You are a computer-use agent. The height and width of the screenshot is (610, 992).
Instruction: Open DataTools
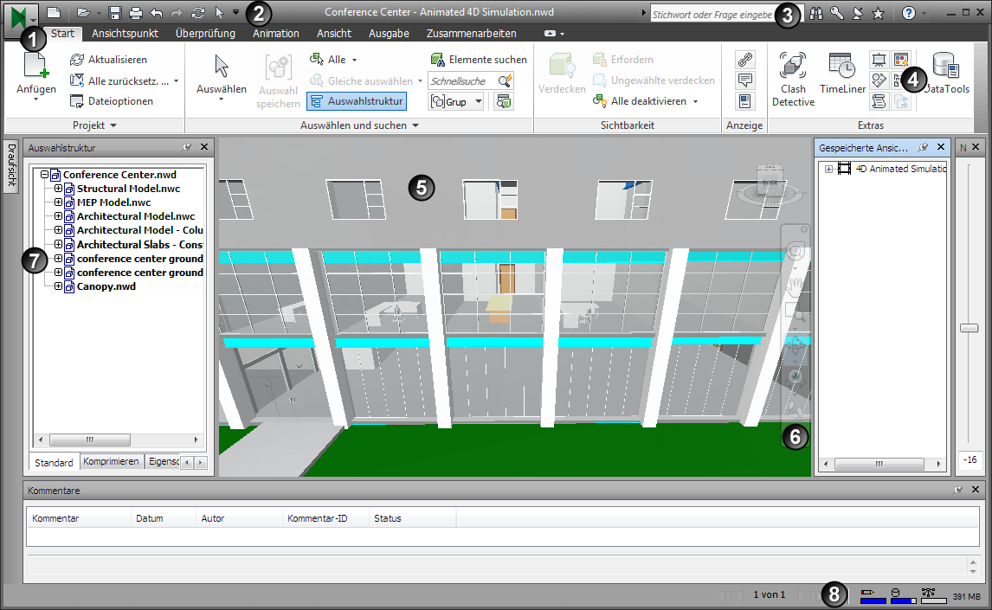coord(946,74)
